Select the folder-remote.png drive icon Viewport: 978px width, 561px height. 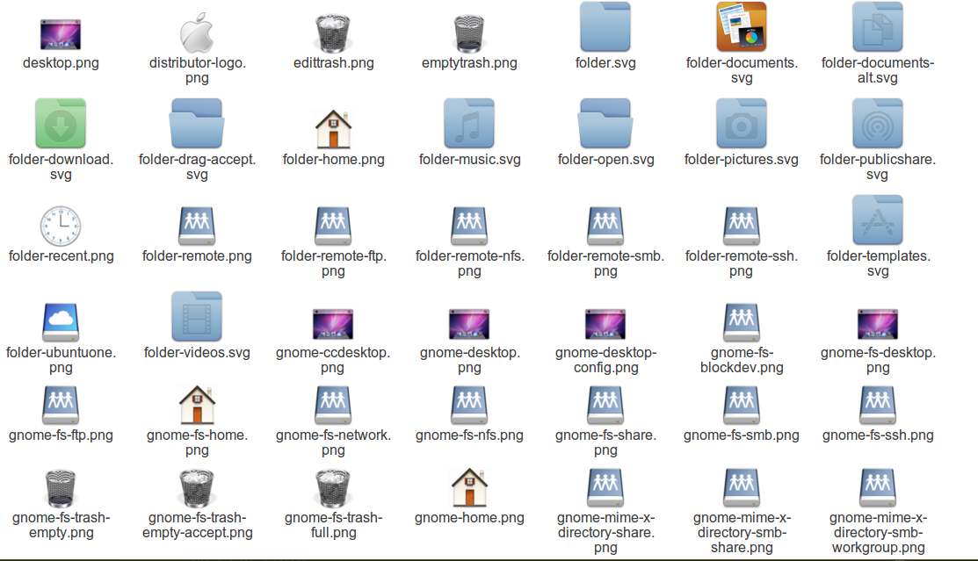click(x=197, y=226)
